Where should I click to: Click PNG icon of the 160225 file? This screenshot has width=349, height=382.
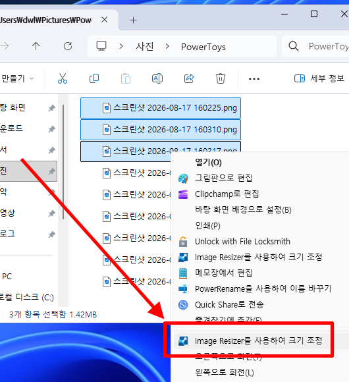tap(107, 108)
